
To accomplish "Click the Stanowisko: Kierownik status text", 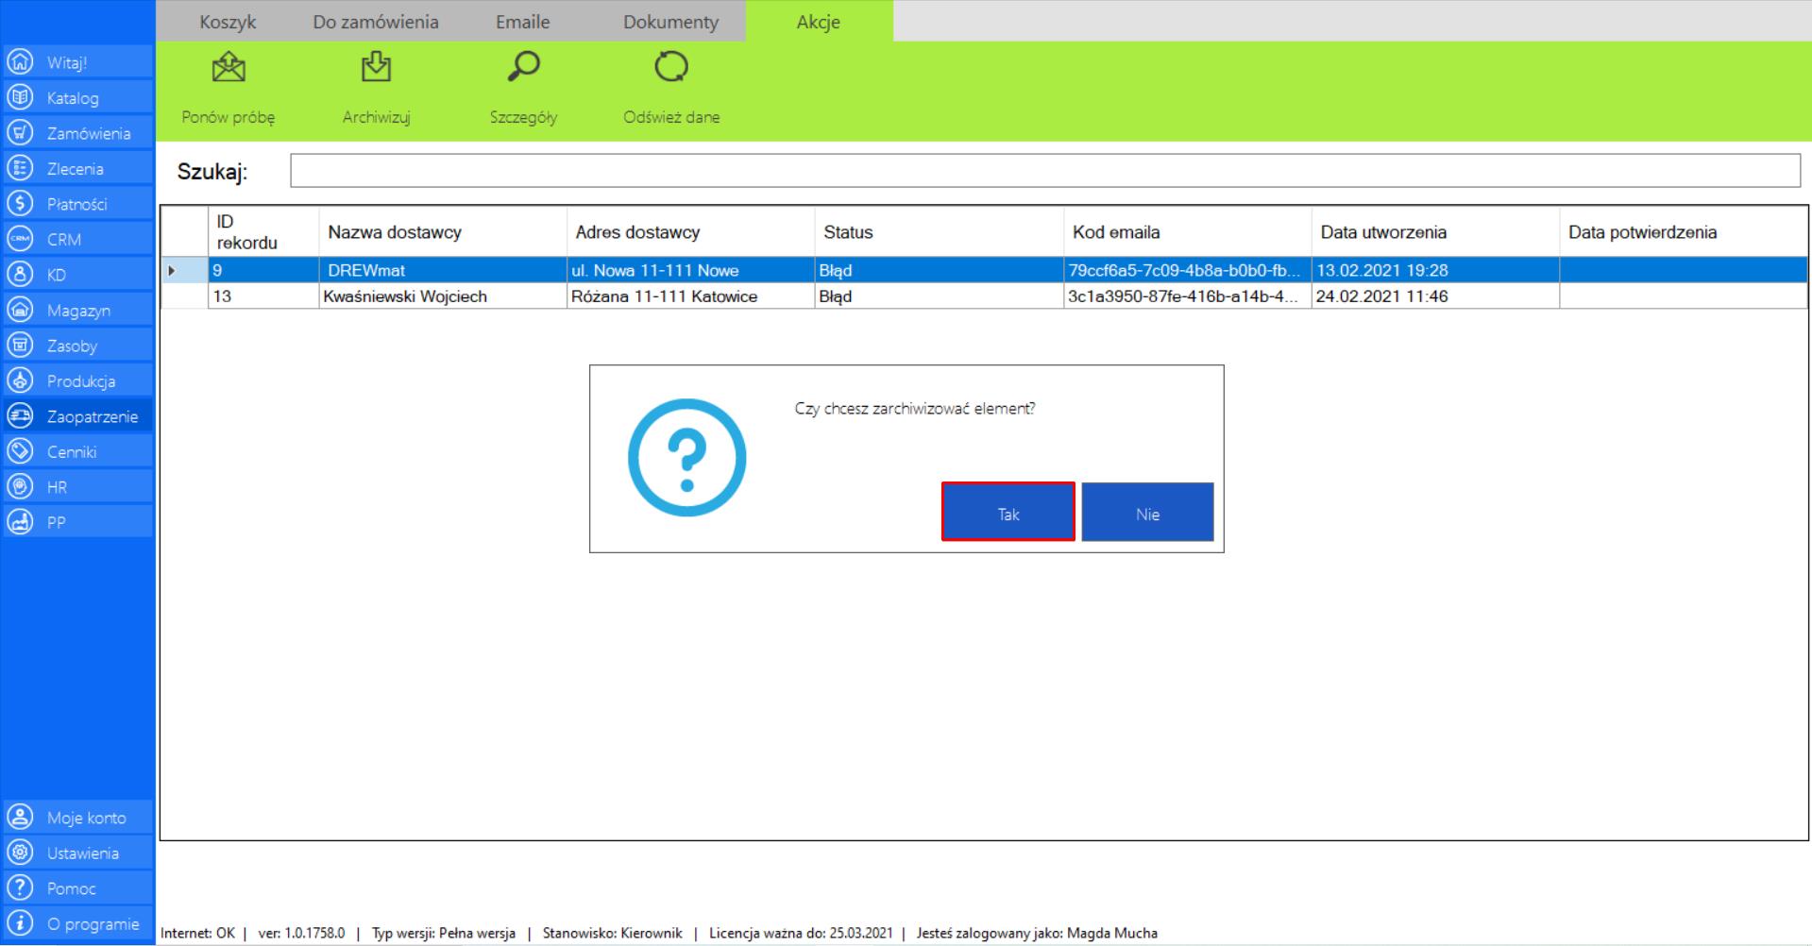I will click(x=612, y=933).
